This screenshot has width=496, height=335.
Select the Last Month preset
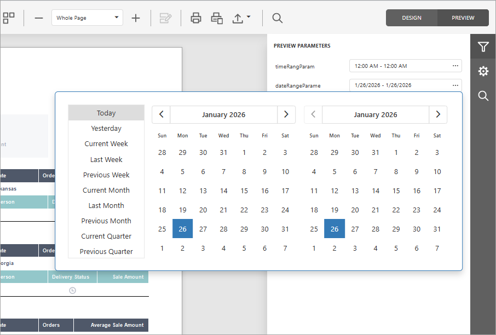(106, 205)
